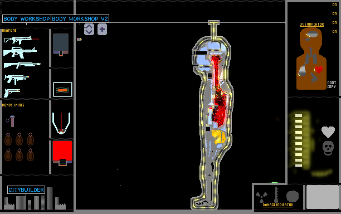The width and height of the screenshot is (341, 214).
Task: Click the gray skull death icon
Action: [328, 148]
